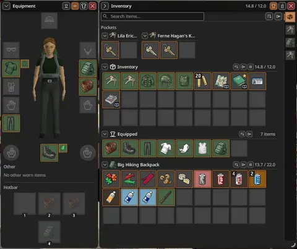Collapse the Big Hiking Backpack section
This screenshot has width=297, height=249.
[x=105, y=165]
